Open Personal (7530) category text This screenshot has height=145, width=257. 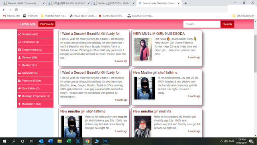[31, 81]
